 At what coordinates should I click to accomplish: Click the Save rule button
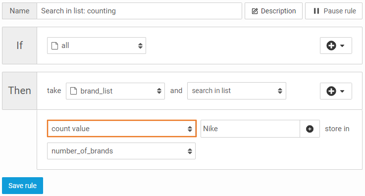coord(23,186)
